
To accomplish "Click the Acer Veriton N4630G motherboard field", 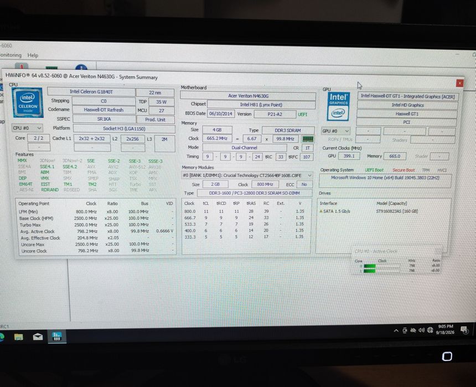I will coord(248,96).
